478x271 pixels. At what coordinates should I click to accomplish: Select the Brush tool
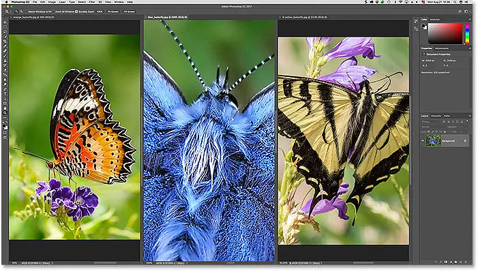click(5, 55)
